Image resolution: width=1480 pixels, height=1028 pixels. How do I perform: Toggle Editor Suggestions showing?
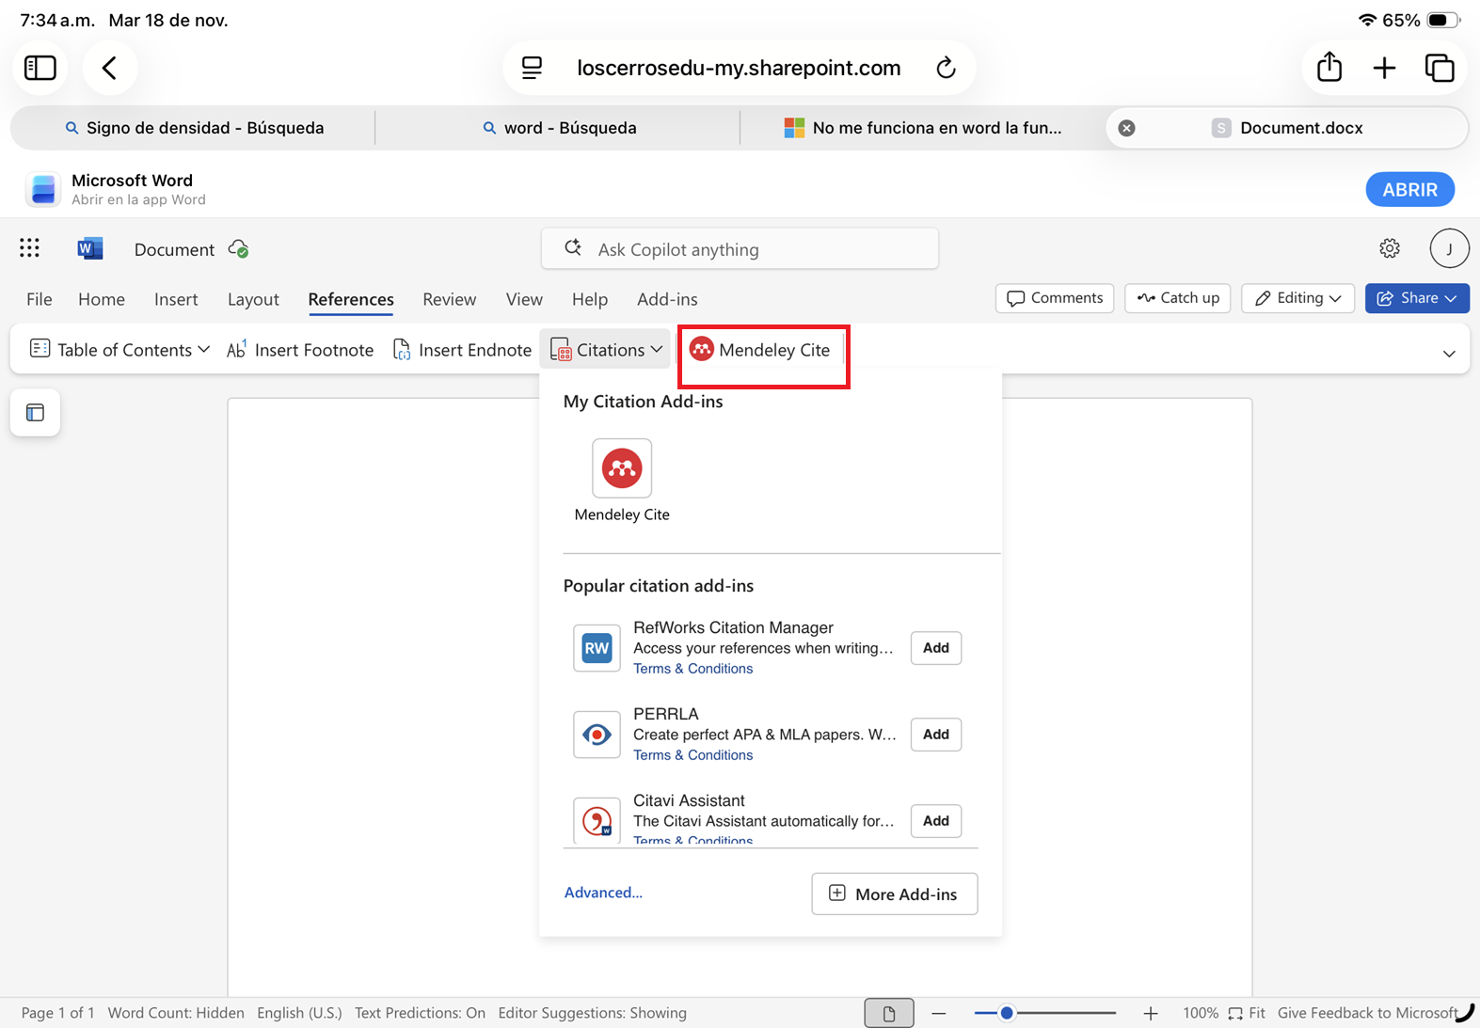point(592,1013)
